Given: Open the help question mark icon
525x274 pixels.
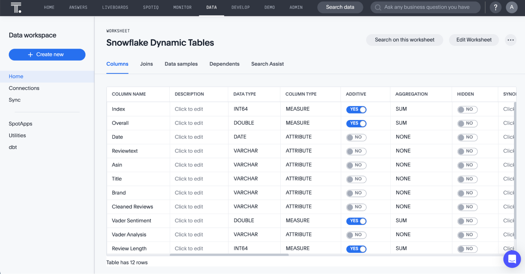Looking at the screenshot, I should (x=495, y=7).
